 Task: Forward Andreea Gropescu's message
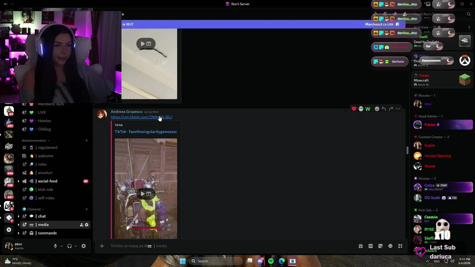tap(391, 109)
